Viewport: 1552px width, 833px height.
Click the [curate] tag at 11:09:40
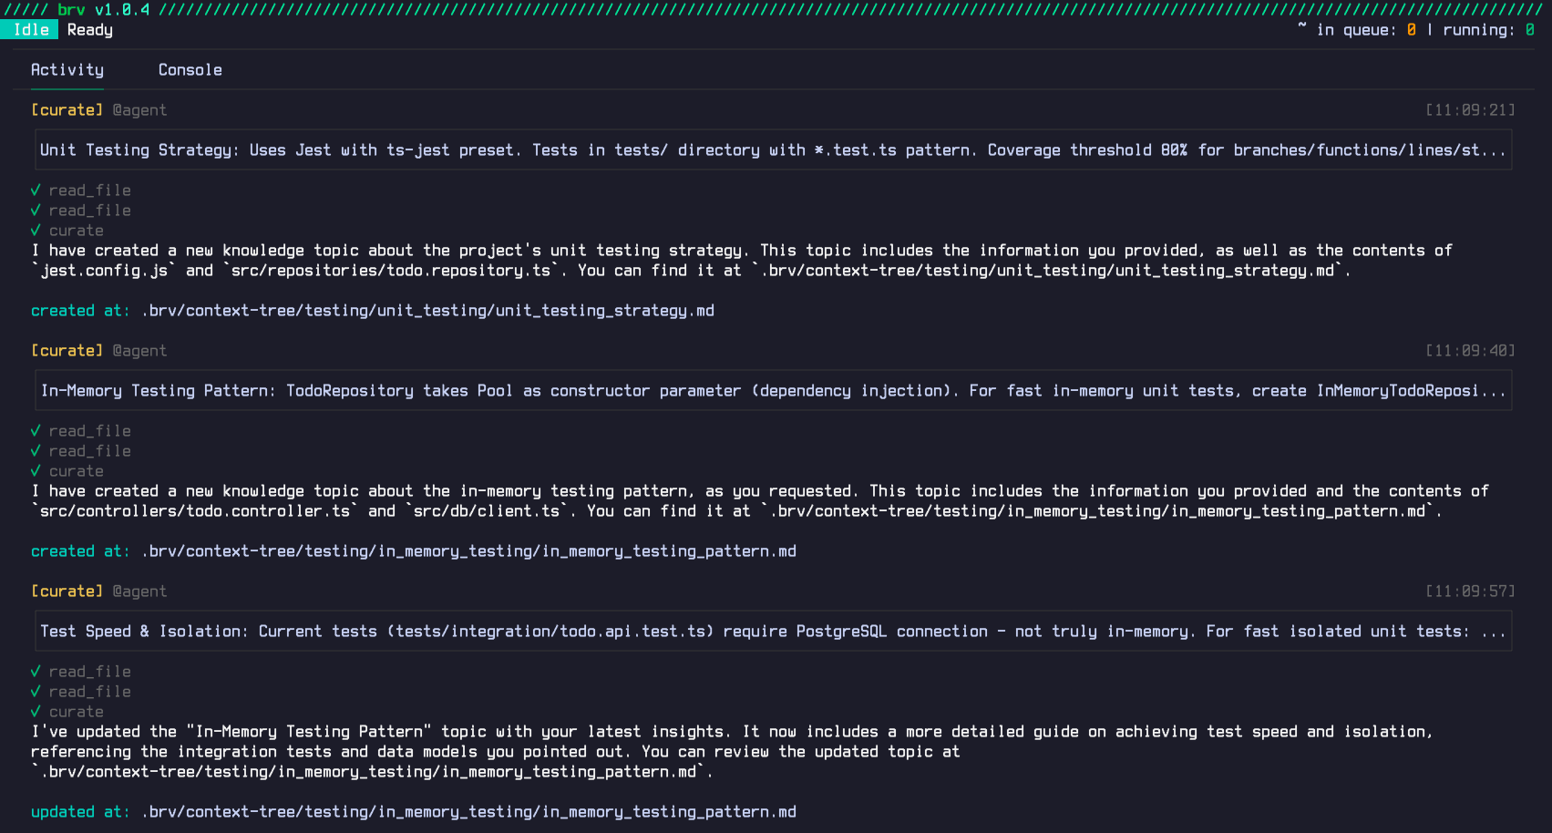click(67, 351)
